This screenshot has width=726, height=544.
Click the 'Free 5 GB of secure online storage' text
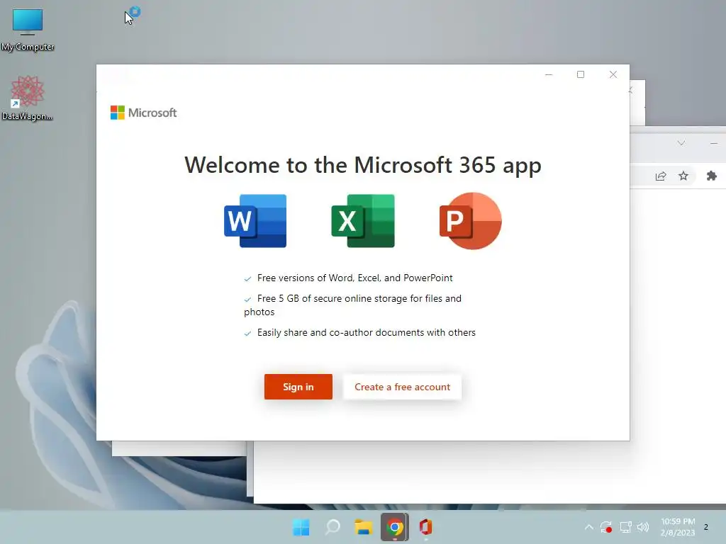tap(353, 305)
